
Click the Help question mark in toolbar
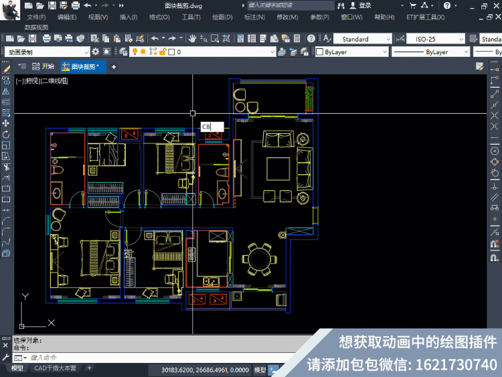coord(311,39)
